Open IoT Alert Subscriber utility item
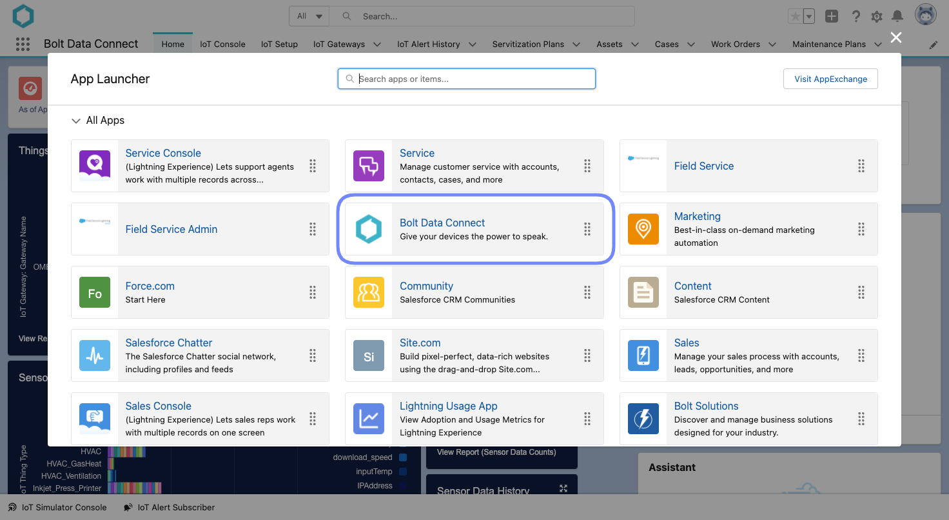This screenshot has height=520, width=949. pyautogui.click(x=169, y=507)
